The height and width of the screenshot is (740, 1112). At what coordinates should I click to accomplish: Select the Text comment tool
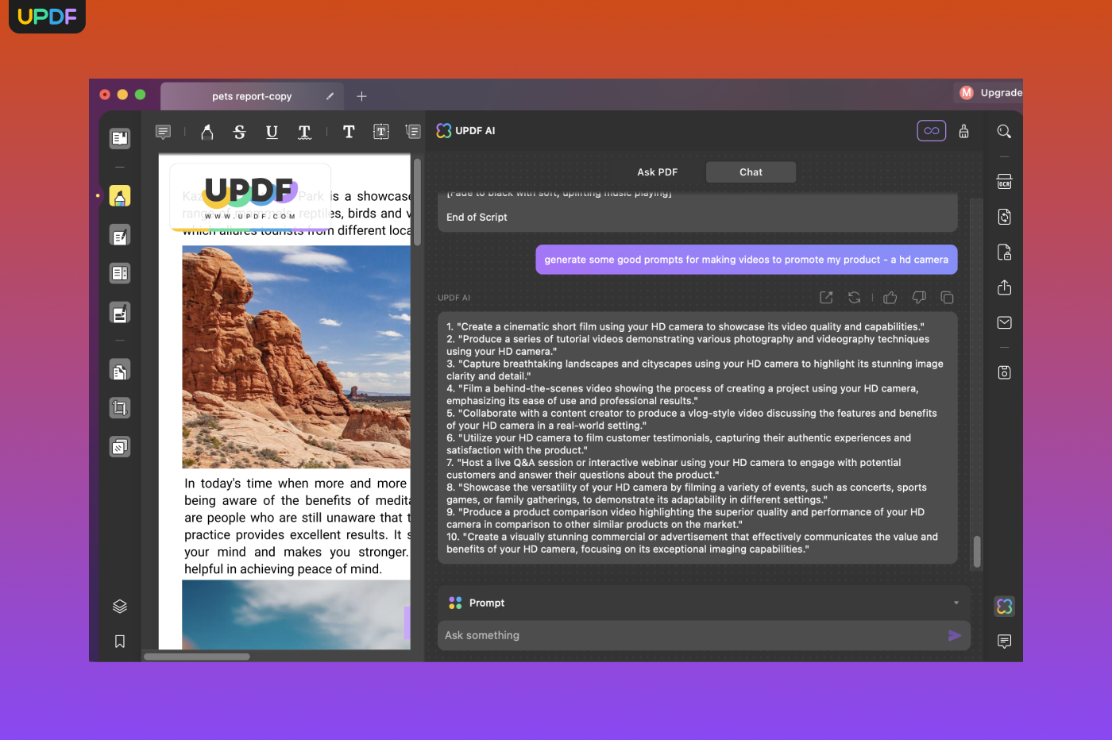(349, 132)
